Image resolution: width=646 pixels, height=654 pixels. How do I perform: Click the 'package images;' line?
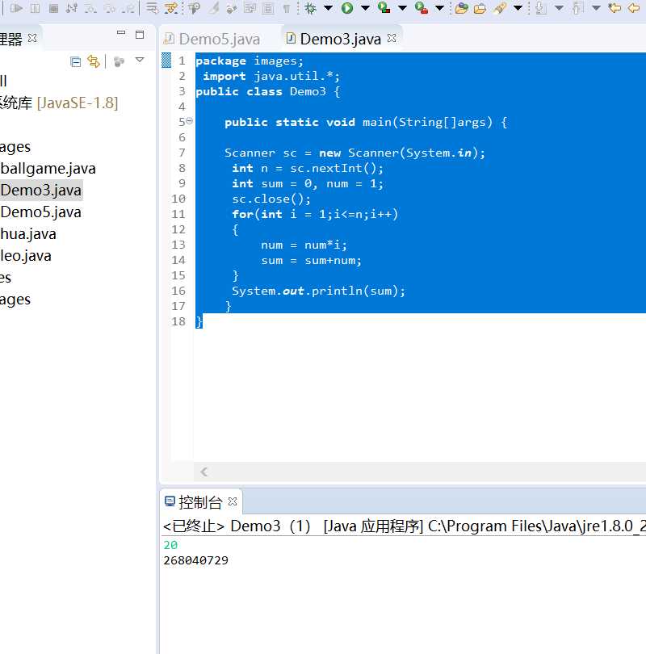coord(250,61)
